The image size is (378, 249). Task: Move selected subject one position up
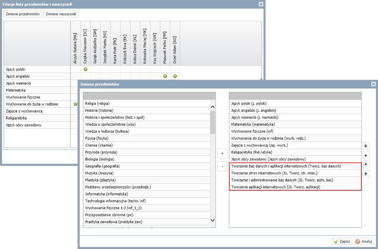pyautogui.click(x=366, y=156)
